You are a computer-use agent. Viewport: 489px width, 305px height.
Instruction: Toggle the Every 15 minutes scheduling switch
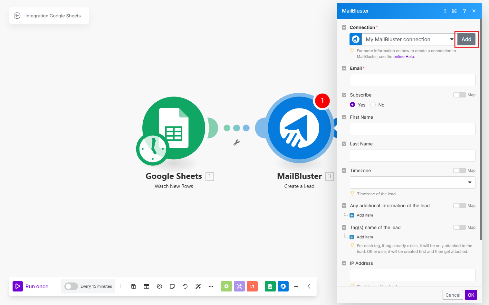[x=71, y=286]
